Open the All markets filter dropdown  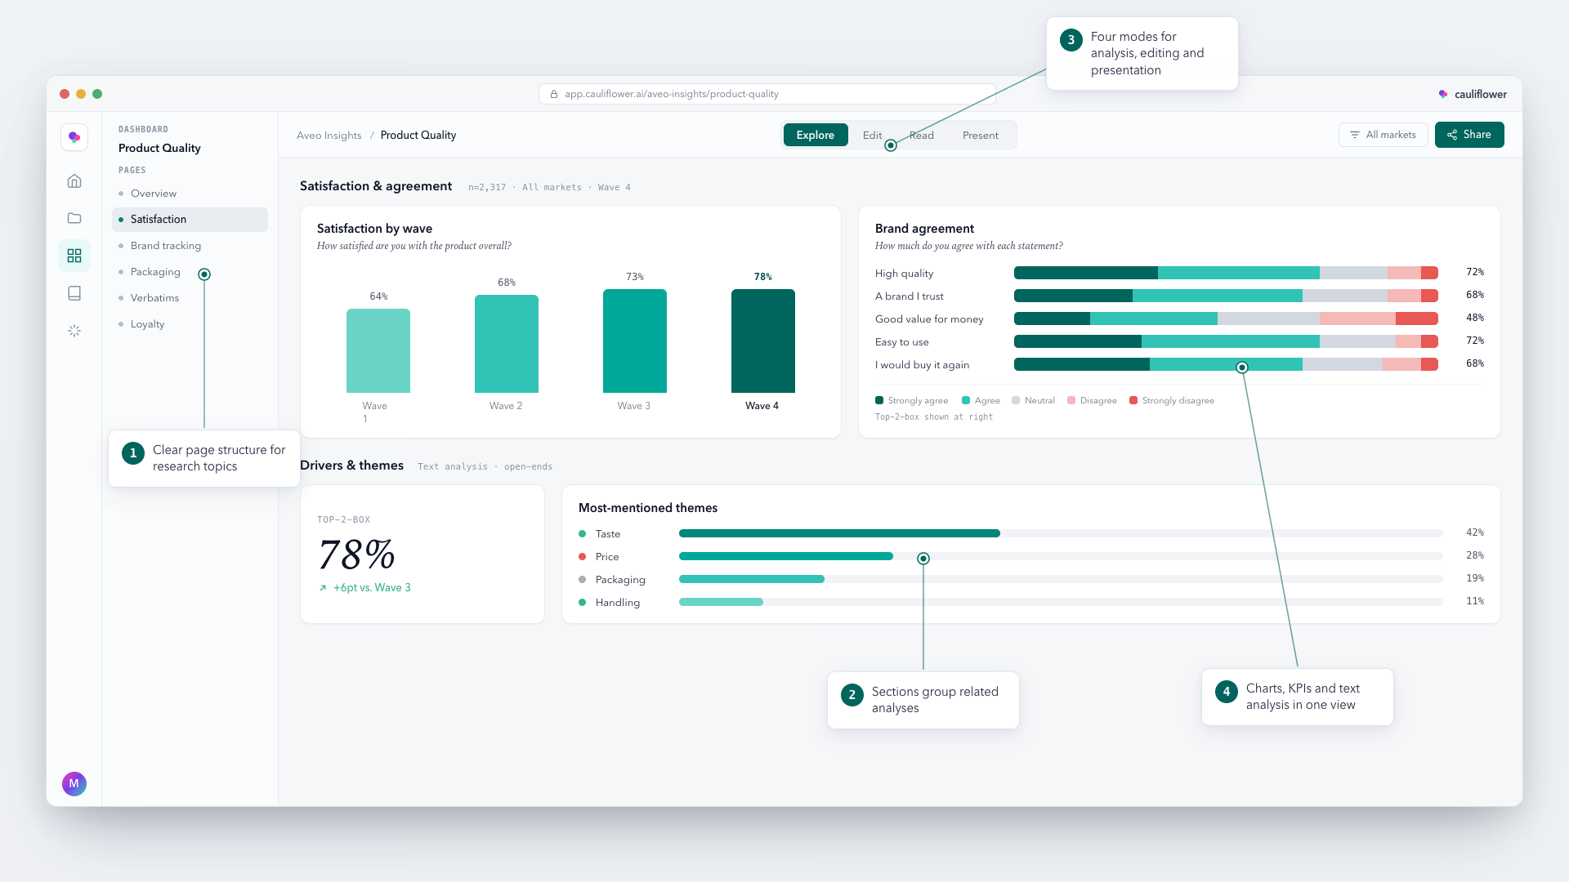(x=1383, y=135)
